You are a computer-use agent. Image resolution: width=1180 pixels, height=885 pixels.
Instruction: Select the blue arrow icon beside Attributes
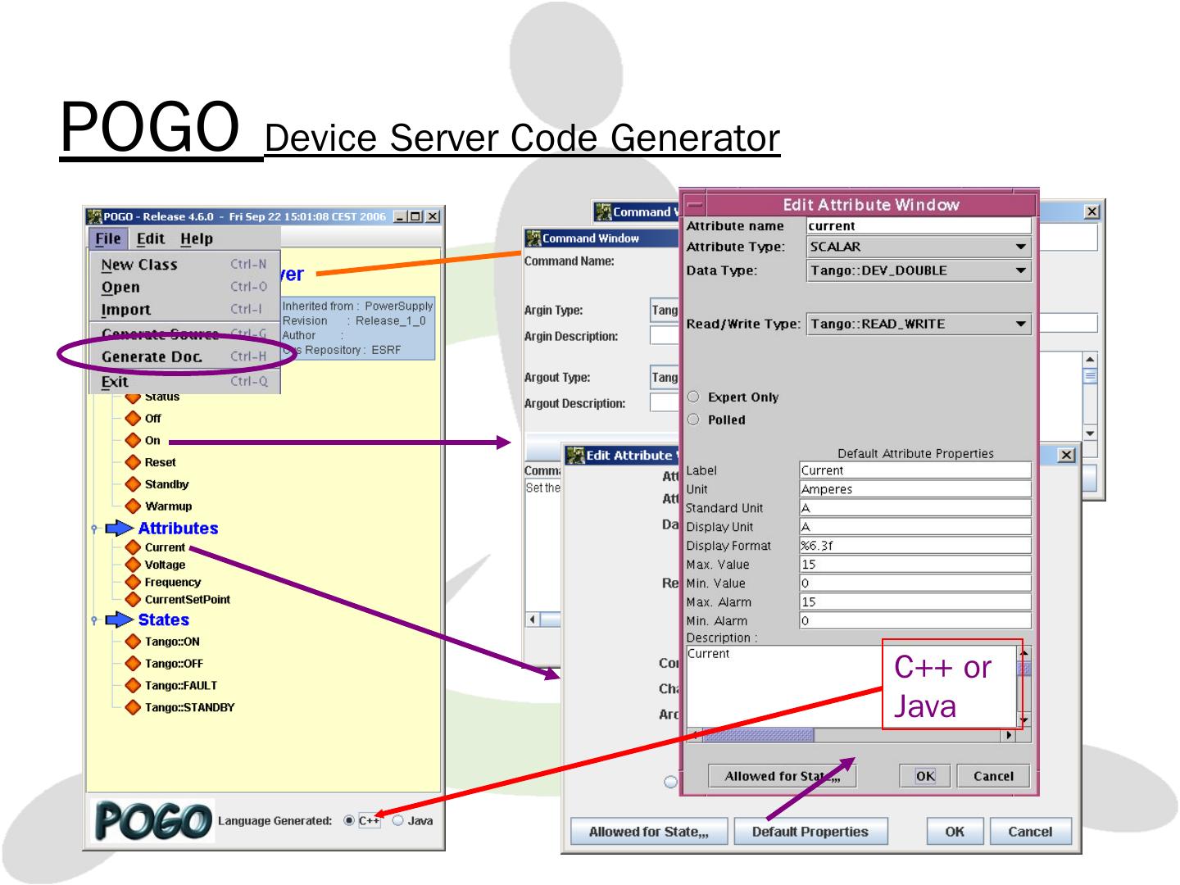click(119, 529)
